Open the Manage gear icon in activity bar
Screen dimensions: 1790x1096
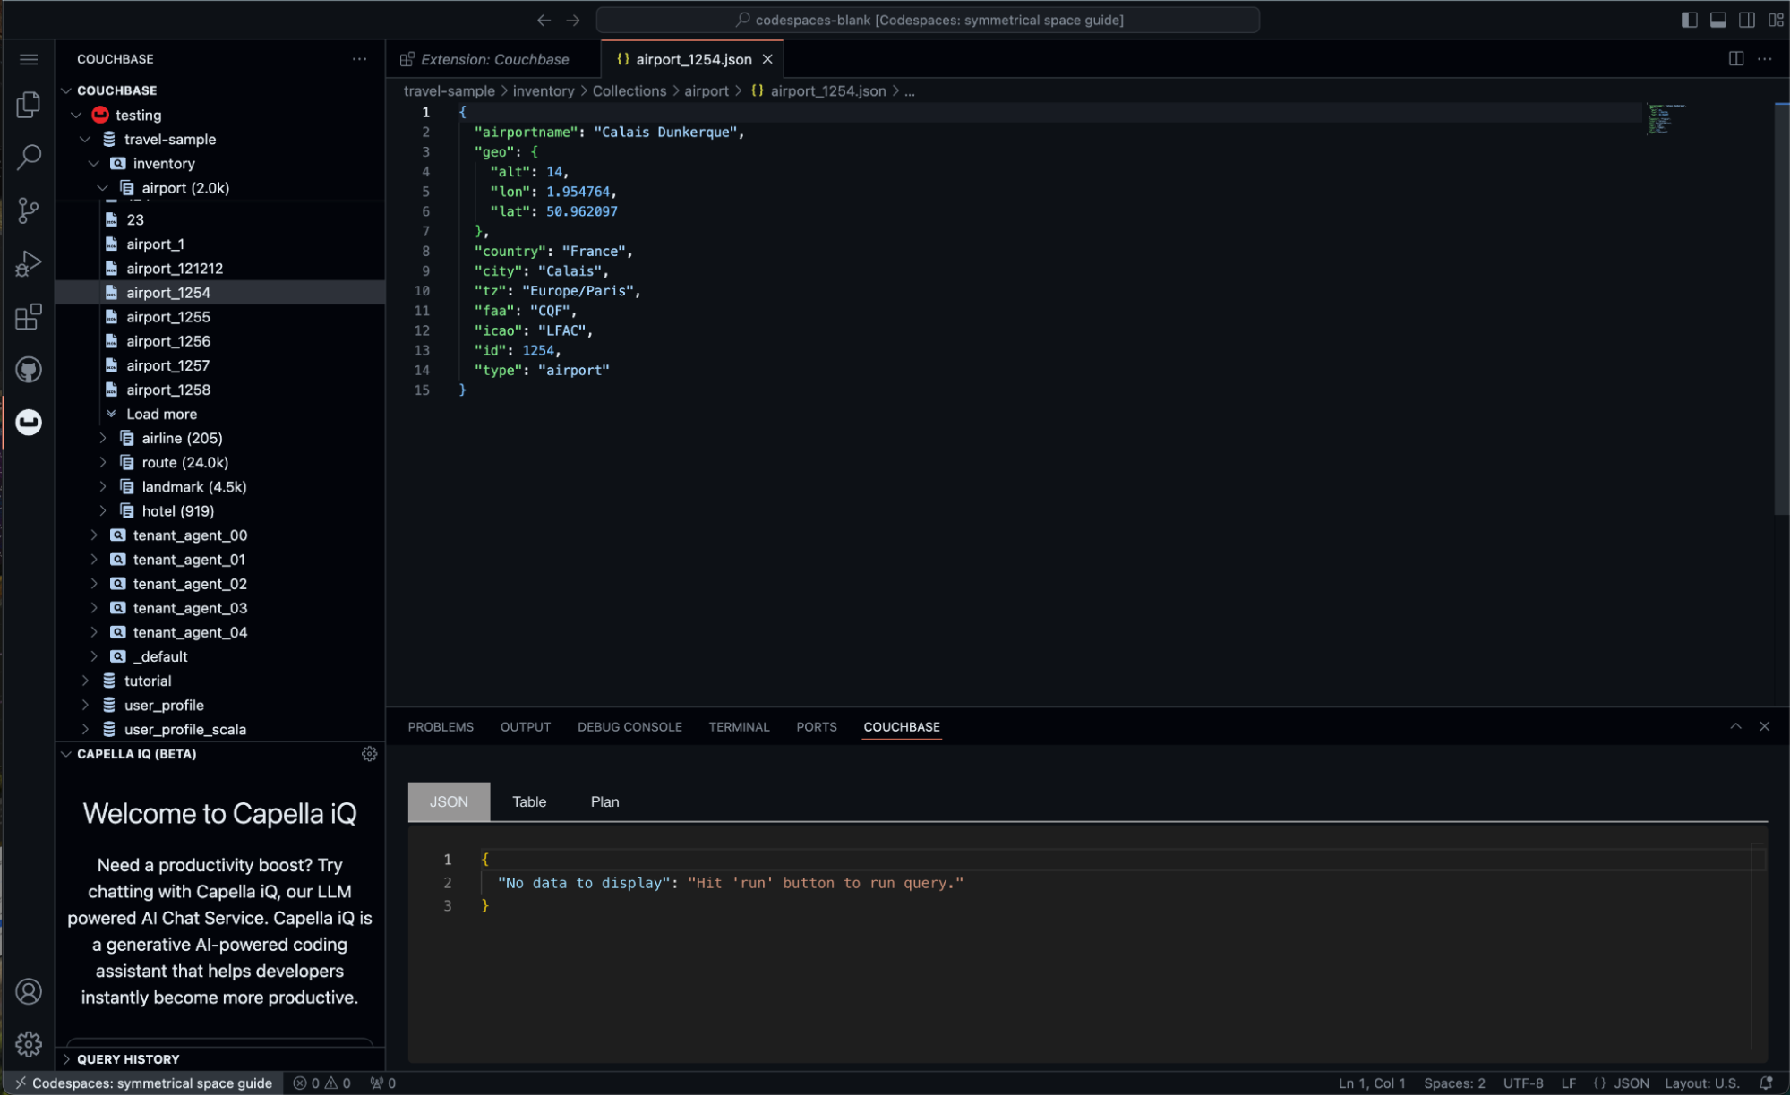tap(29, 1044)
